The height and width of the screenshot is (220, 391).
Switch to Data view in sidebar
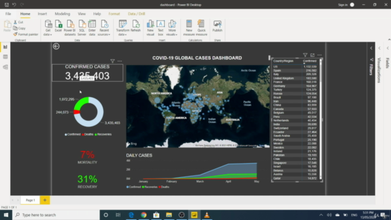click(x=5, y=57)
